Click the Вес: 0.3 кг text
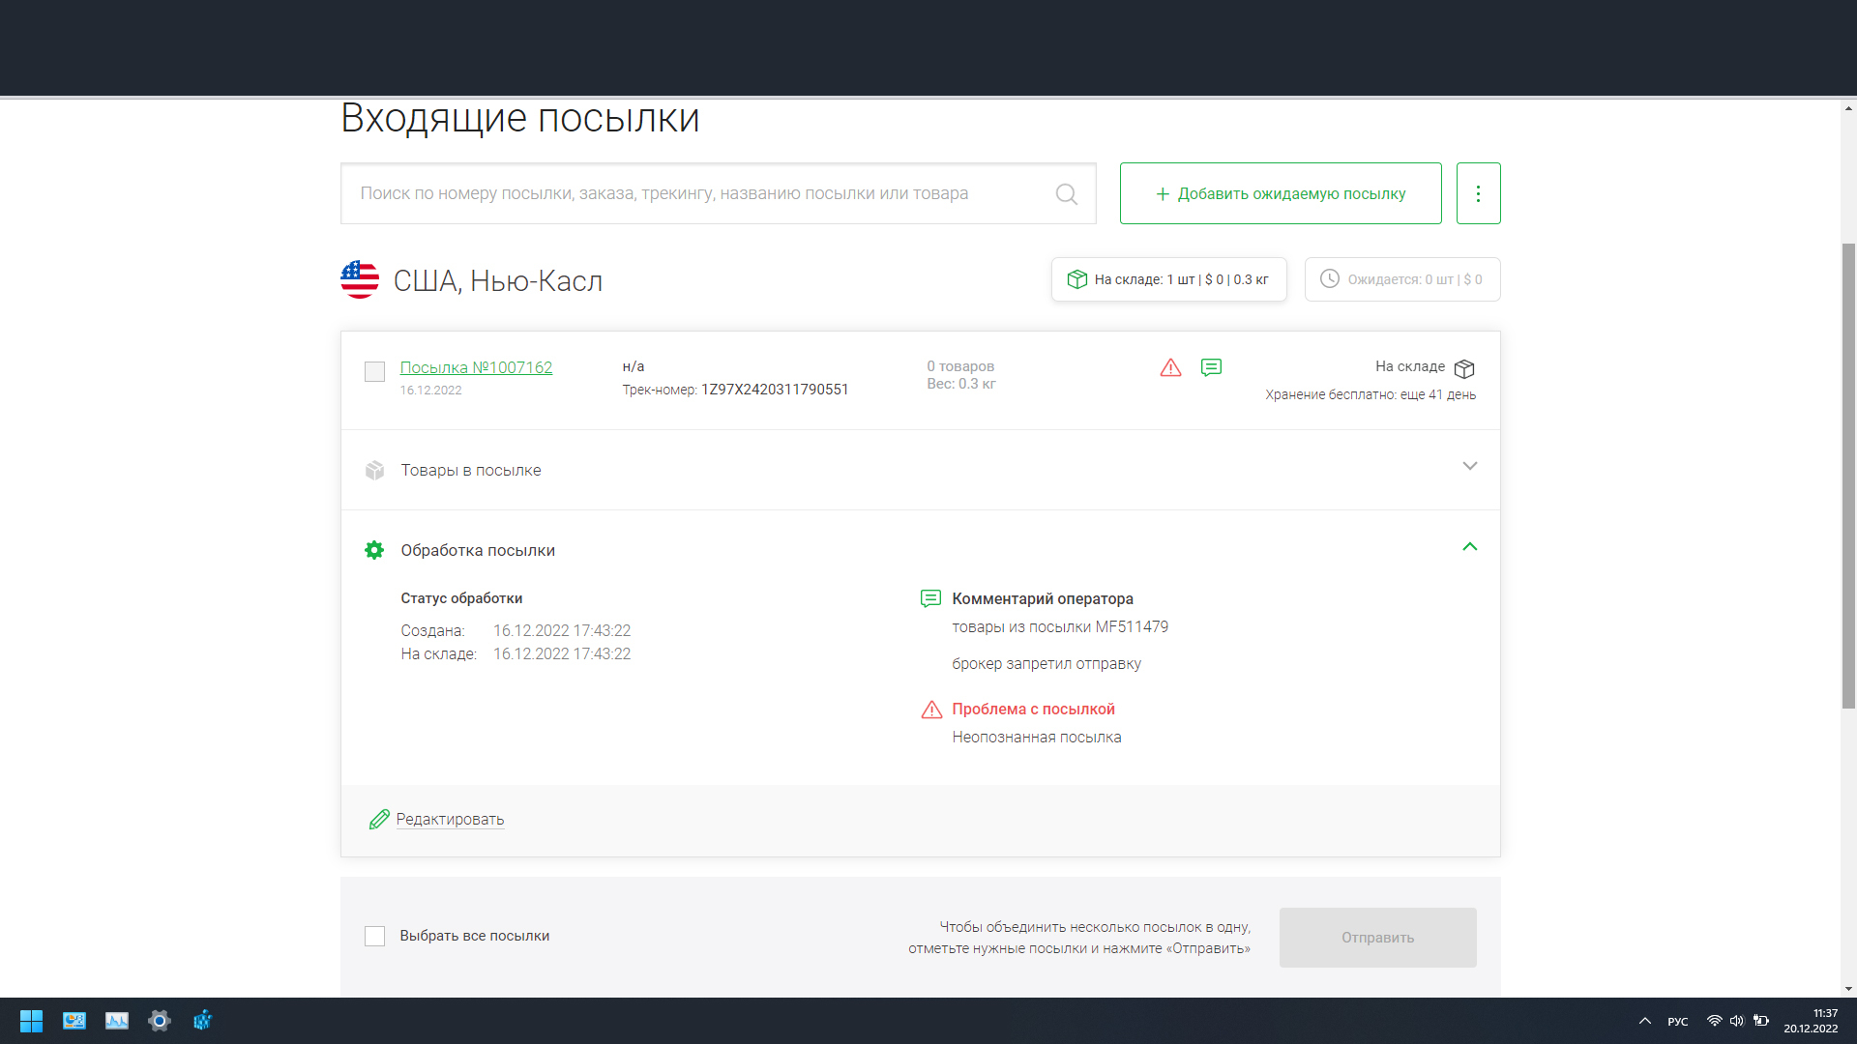1857x1044 pixels. point(961,385)
